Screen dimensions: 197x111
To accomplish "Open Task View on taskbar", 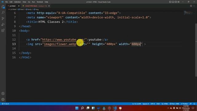I will point(88,108).
